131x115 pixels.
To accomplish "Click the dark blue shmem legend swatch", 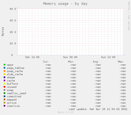I will tap(4, 77).
